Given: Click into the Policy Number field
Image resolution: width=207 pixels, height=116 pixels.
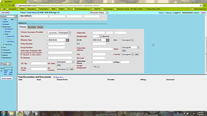Looking at the screenshot, I should pos(56,44).
